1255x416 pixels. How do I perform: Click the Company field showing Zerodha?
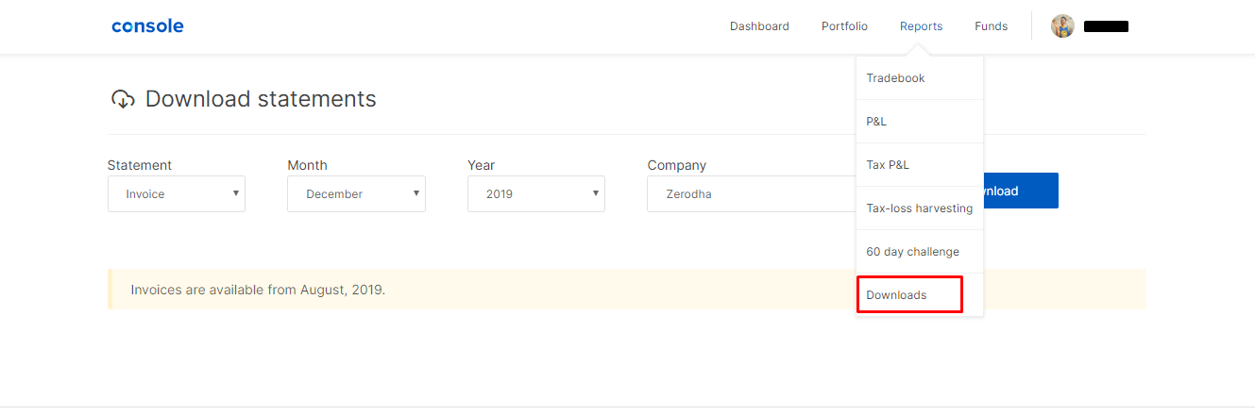(x=752, y=193)
